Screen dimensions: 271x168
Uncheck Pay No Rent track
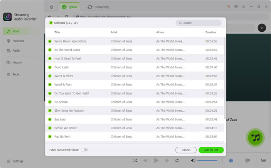pyautogui.click(x=50, y=137)
